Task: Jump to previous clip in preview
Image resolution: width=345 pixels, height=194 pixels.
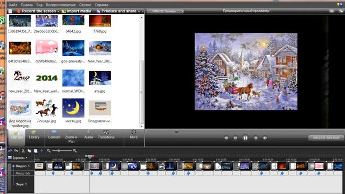Action: [226, 138]
